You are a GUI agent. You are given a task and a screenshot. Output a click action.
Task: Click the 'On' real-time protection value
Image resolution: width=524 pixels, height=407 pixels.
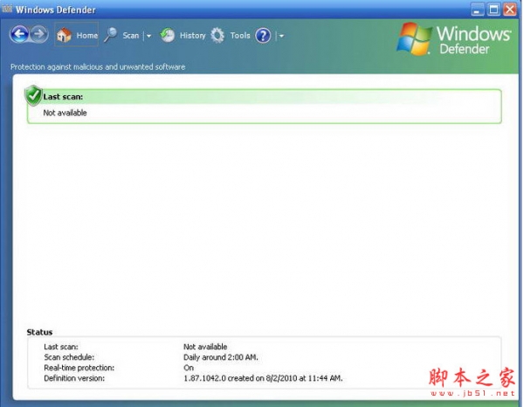[x=189, y=368]
